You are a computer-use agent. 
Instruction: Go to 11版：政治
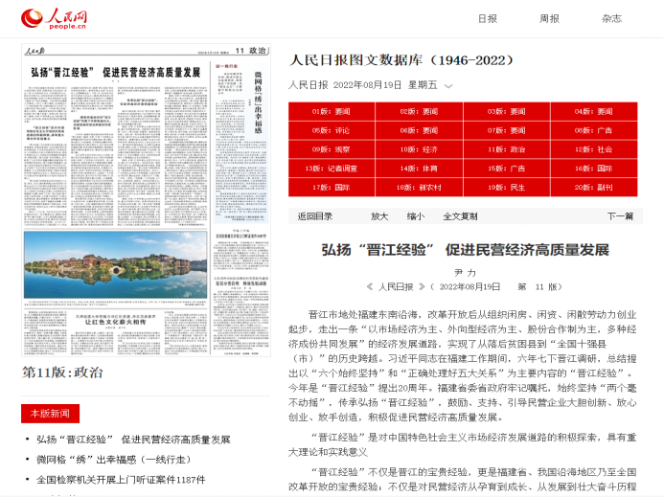pos(507,149)
